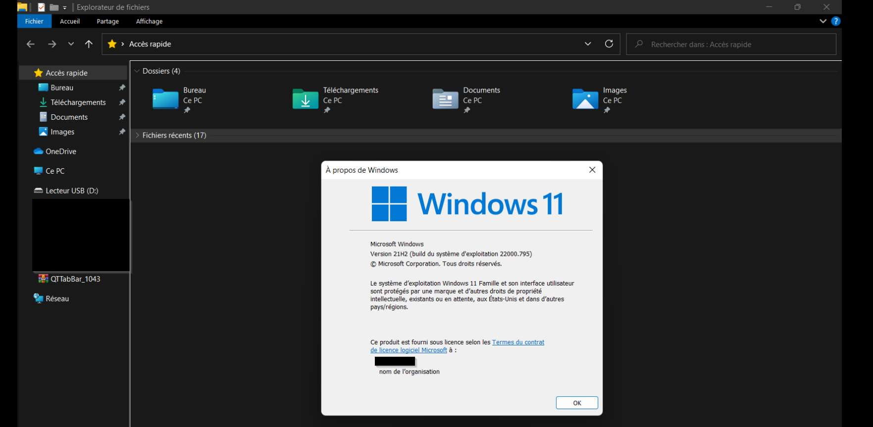
Task: Select Ce PC in navigation pane
Action: pyautogui.click(x=55, y=171)
